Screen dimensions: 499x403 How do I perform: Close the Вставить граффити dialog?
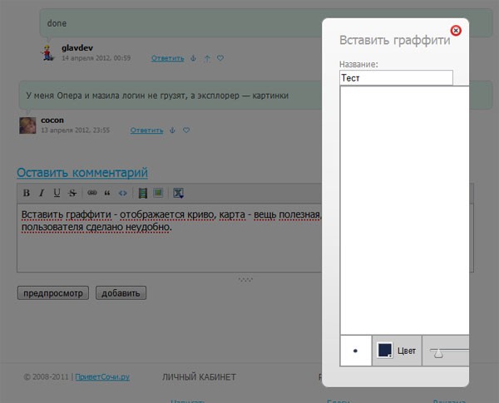click(456, 31)
